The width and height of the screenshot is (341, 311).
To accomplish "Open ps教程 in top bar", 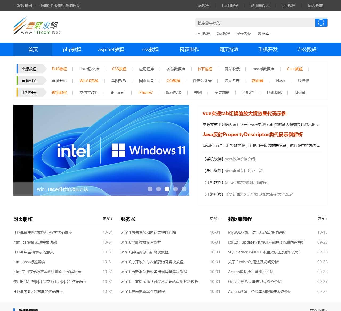I will (203, 5).
